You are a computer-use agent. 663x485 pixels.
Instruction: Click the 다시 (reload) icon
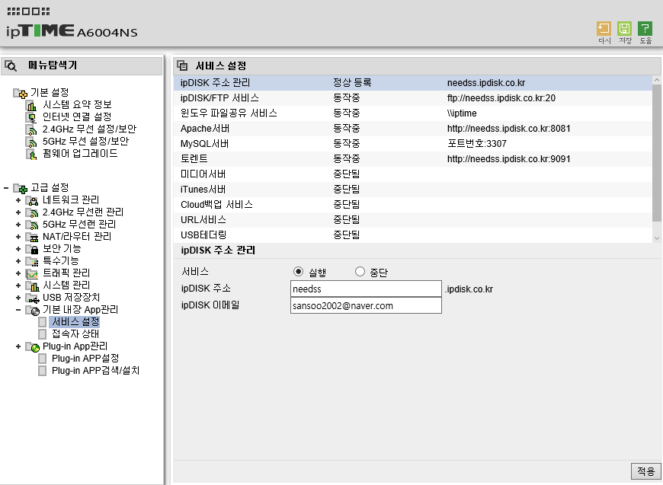(x=604, y=29)
